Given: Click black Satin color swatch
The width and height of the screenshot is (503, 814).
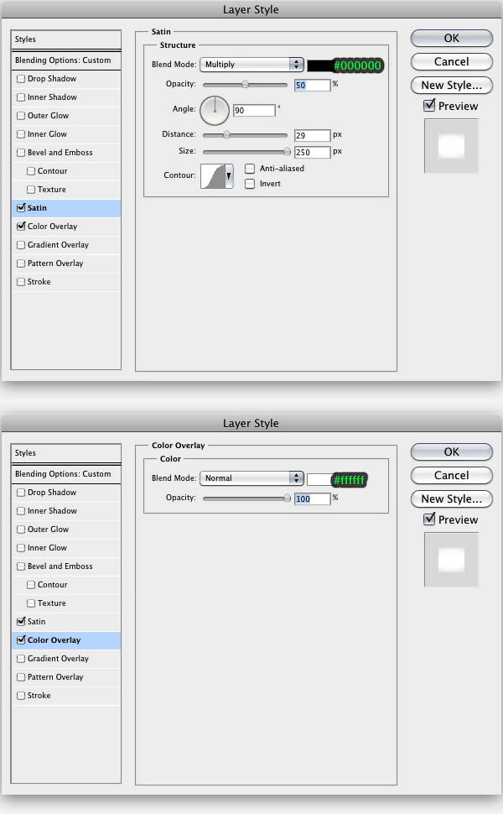Looking at the screenshot, I should 319,65.
